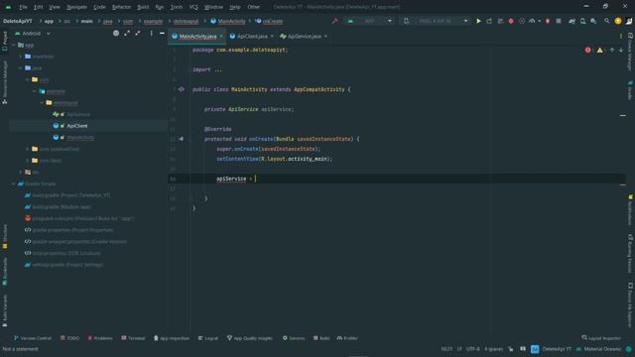Click the Attach Debugger icon

(548, 21)
